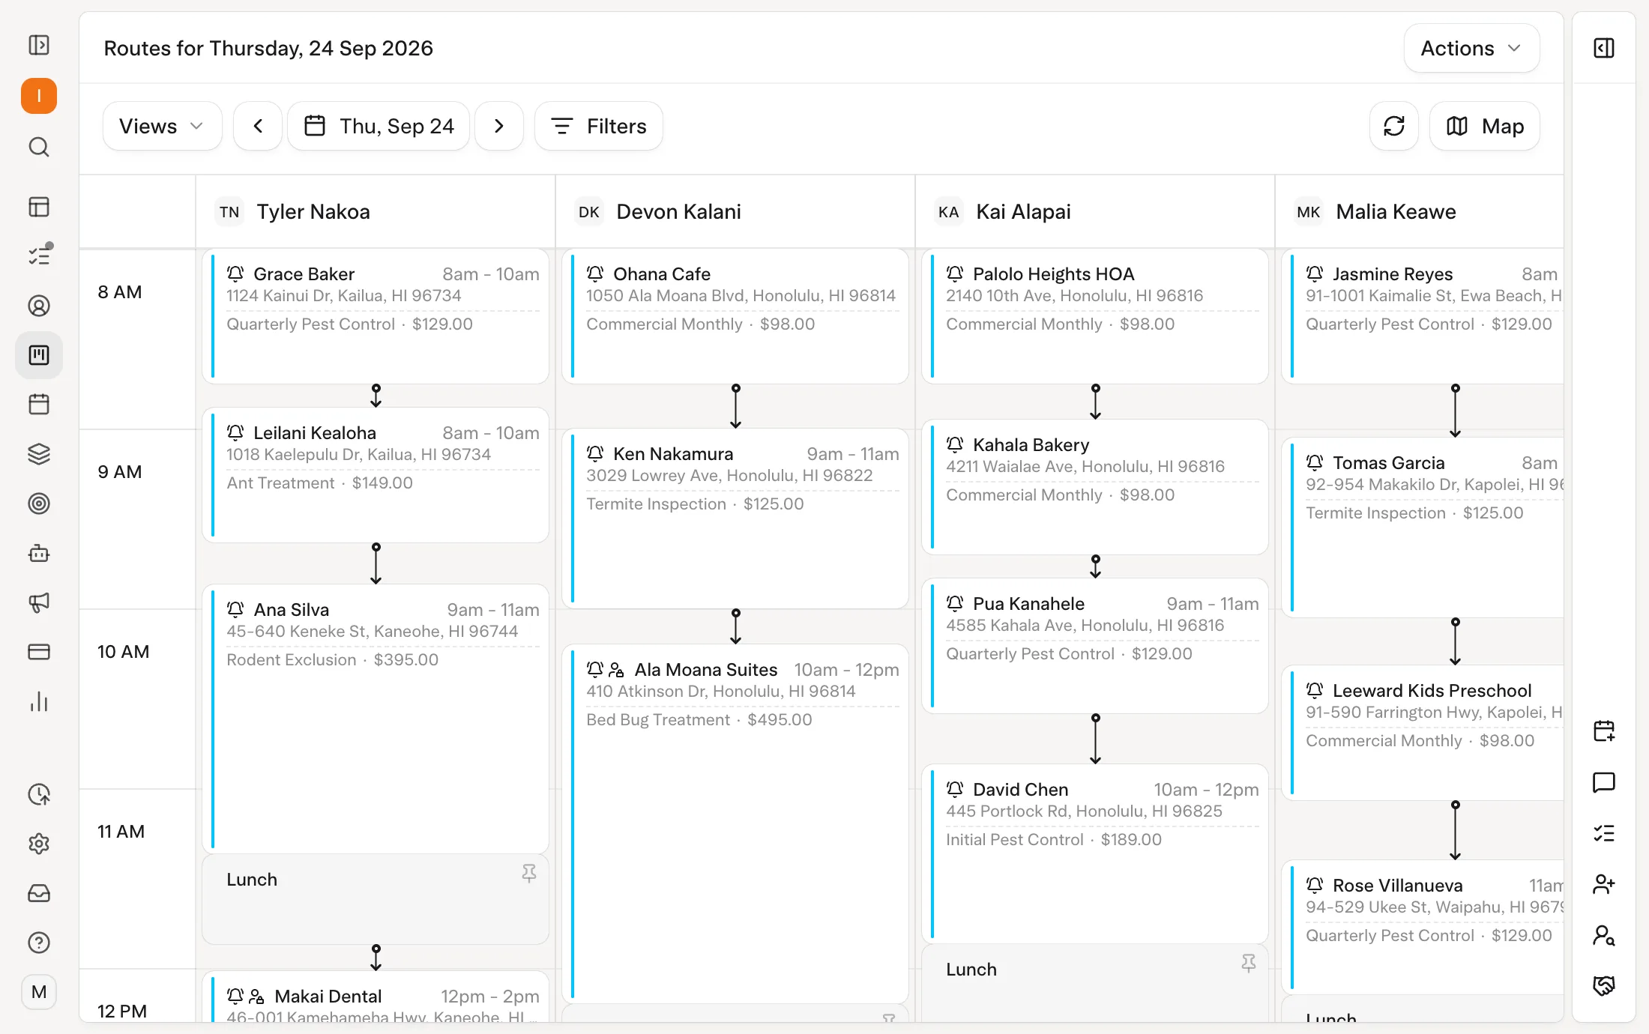Open the bar chart reports sidebar icon
The height and width of the screenshot is (1034, 1649).
(x=39, y=702)
